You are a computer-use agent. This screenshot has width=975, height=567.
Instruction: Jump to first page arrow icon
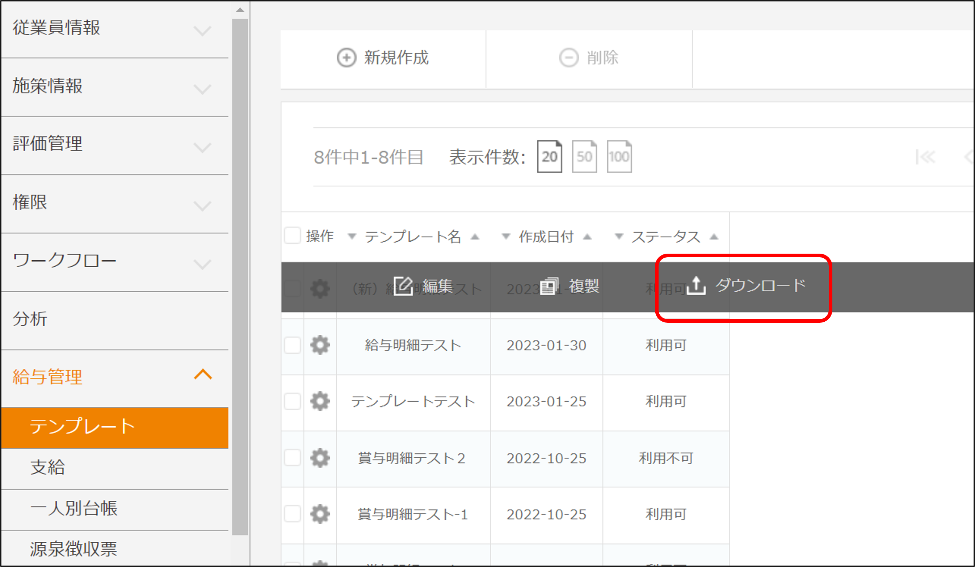pos(925,157)
